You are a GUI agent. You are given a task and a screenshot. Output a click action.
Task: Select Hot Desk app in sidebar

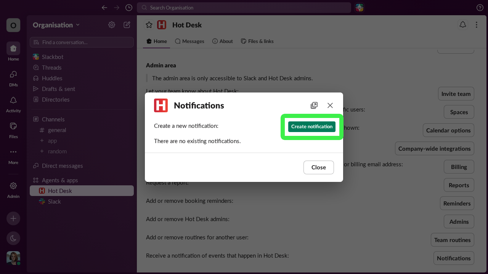pyautogui.click(x=82, y=191)
